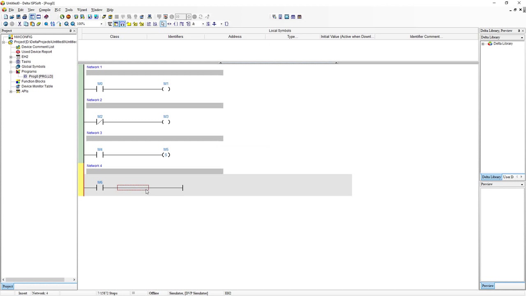The image size is (526, 296).
Task: Expand the Tasks tree node
Action: [11, 62]
